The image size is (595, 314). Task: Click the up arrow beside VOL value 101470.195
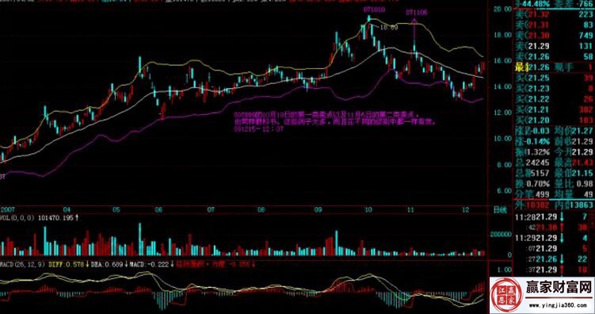tap(78, 217)
